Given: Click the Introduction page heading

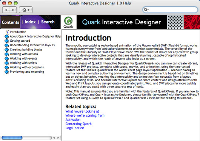Looking at the screenshot, I should [88, 38].
